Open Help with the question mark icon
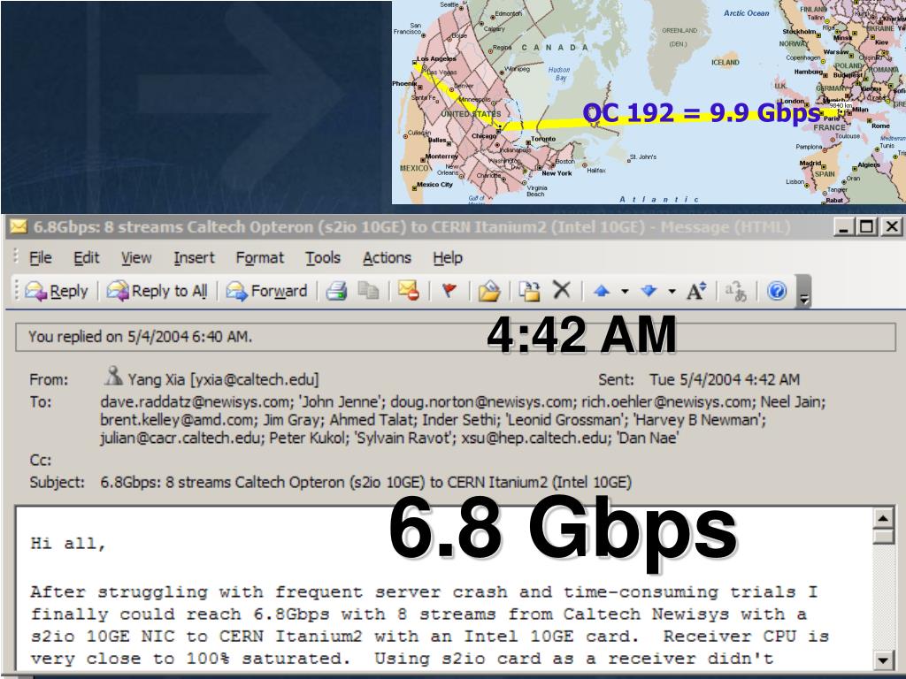 [x=777, y=290]
